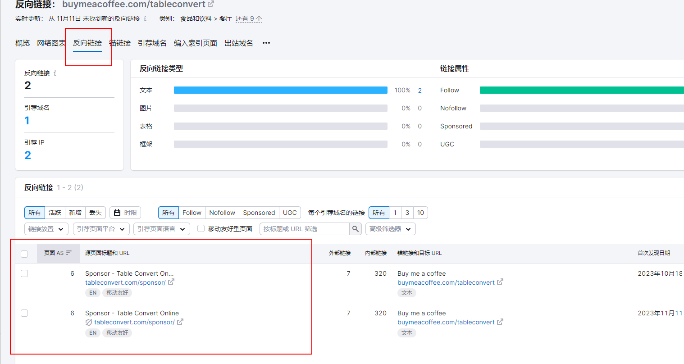Screen dimensions: 684x364
Task: Open external link icon beside buymeacoffee.com/tableconvert title
Action: point(211,4)
